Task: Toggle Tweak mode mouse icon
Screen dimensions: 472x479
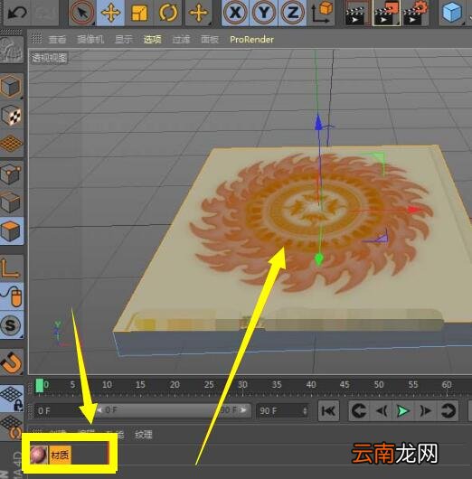Action: 12,296
